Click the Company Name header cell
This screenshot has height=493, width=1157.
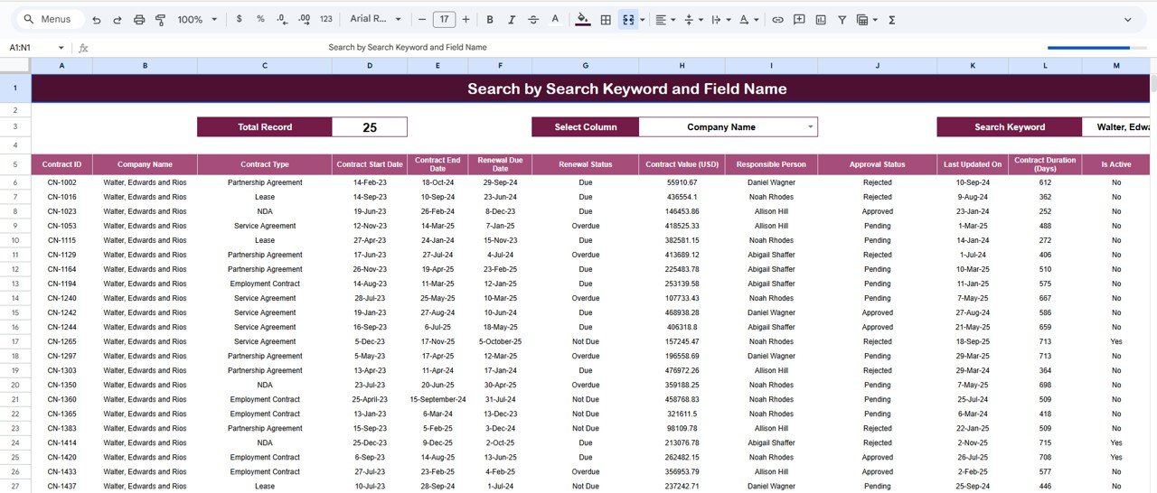coord(145,164)
